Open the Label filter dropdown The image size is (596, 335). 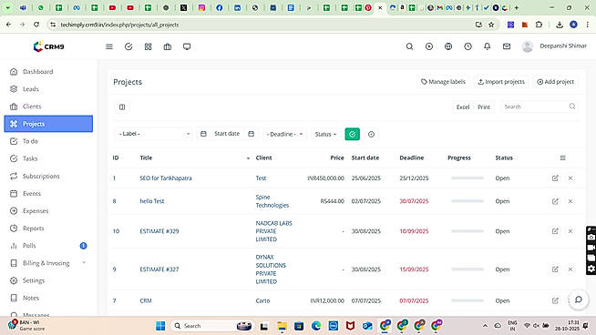(154, 134)
